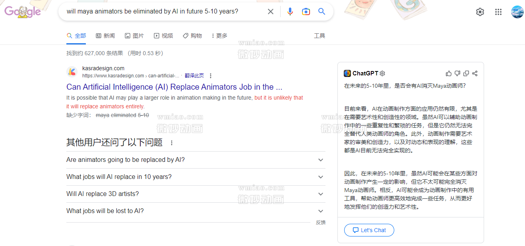Clear the search query with the X icon
The height and width of the screenshot is (246, 525).
(x=271, y=11)
